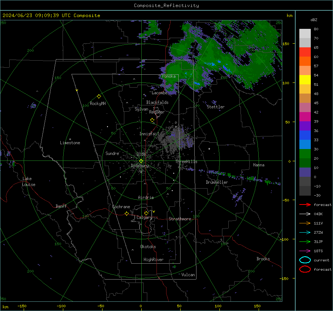The height and width of the screenshot is (311, 333).
Task: Click the Sundre town label
Action: coord(112,153)
